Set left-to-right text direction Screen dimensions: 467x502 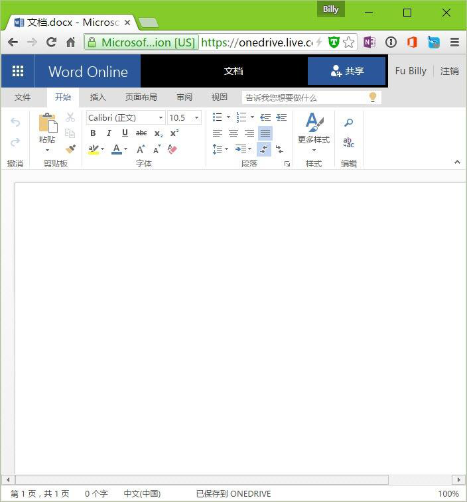(264, 149)
